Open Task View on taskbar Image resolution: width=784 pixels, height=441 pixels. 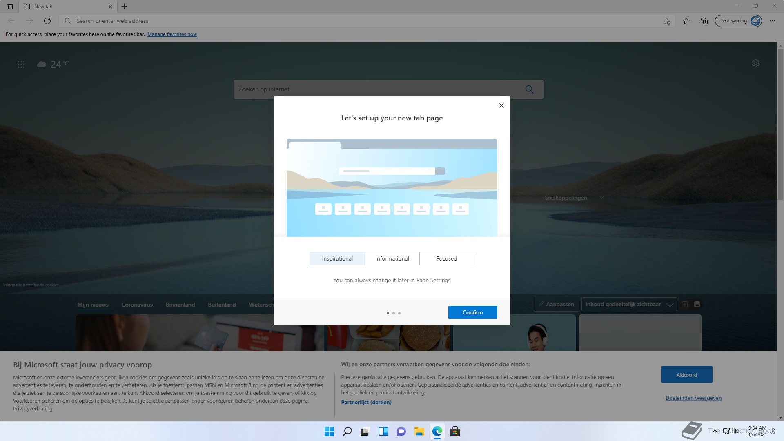tap(365, 431)
